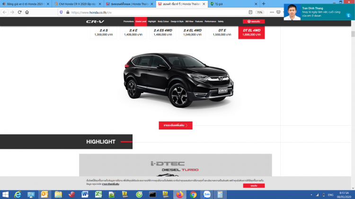
Task: Select the 2.4 EL 4WD grade
Action: [x=193, y=32]
